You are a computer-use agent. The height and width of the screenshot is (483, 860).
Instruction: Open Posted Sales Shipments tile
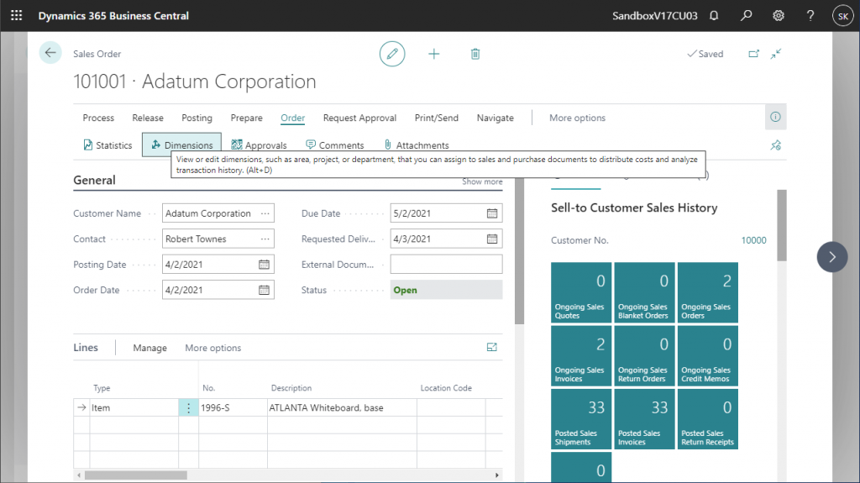[581, 419]
